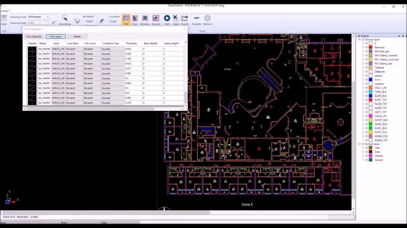
Task: Click the Clean tool icon
Action: 176,20
